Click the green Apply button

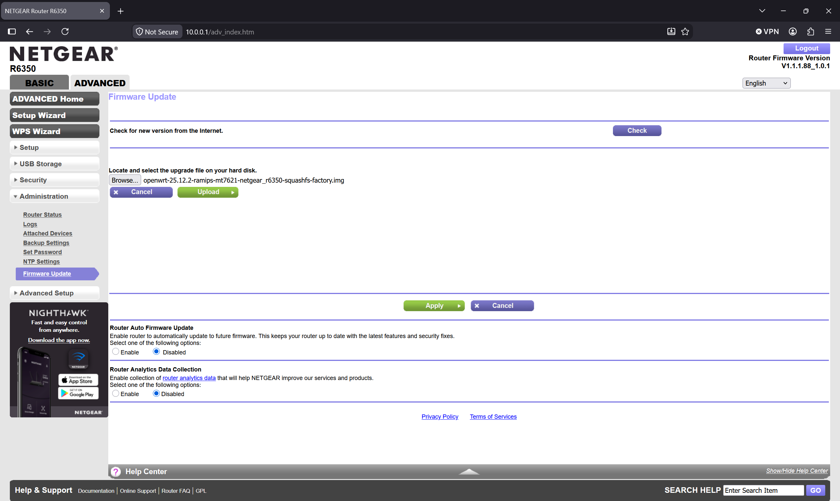tap(434, 306)
